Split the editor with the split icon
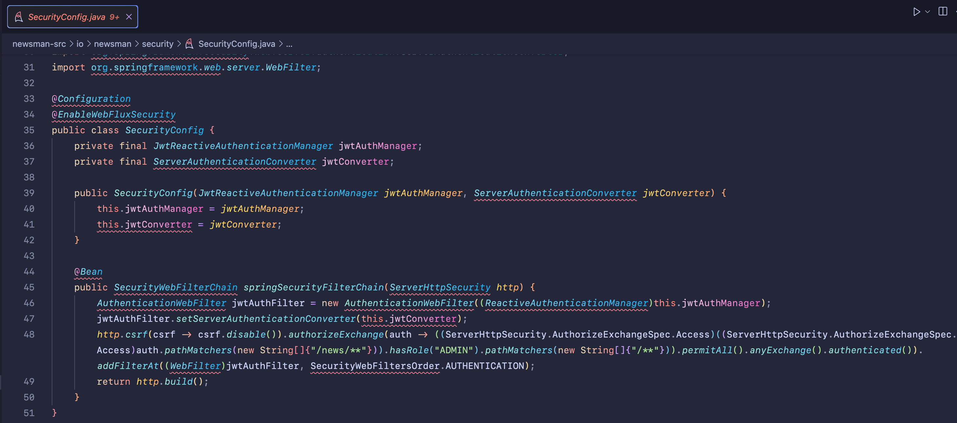The image size is (957, 423). coord(943,11)
